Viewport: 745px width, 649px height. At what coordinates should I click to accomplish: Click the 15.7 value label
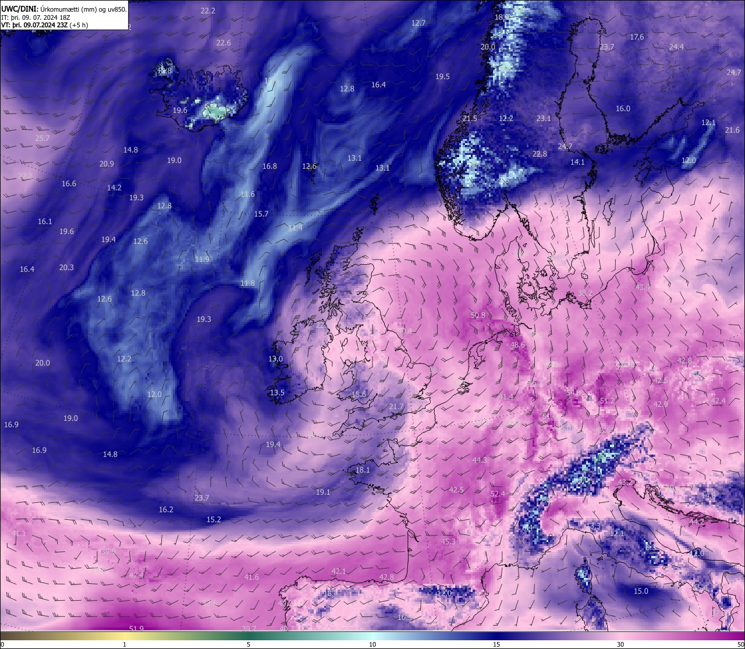click(261, 214)
